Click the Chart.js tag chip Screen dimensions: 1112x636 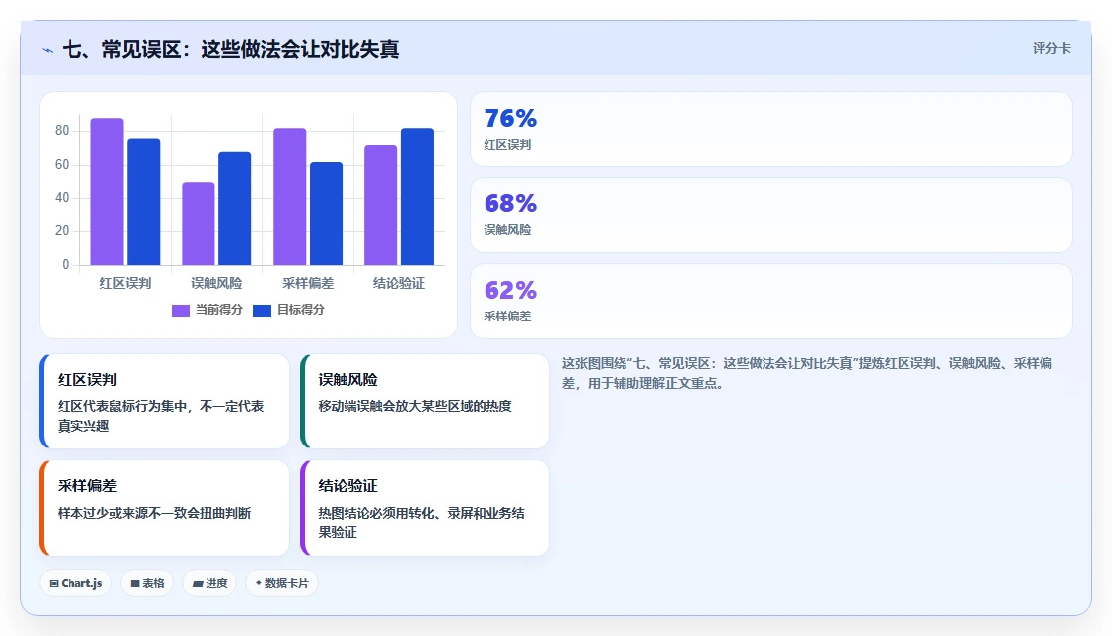tap(75, 583)
